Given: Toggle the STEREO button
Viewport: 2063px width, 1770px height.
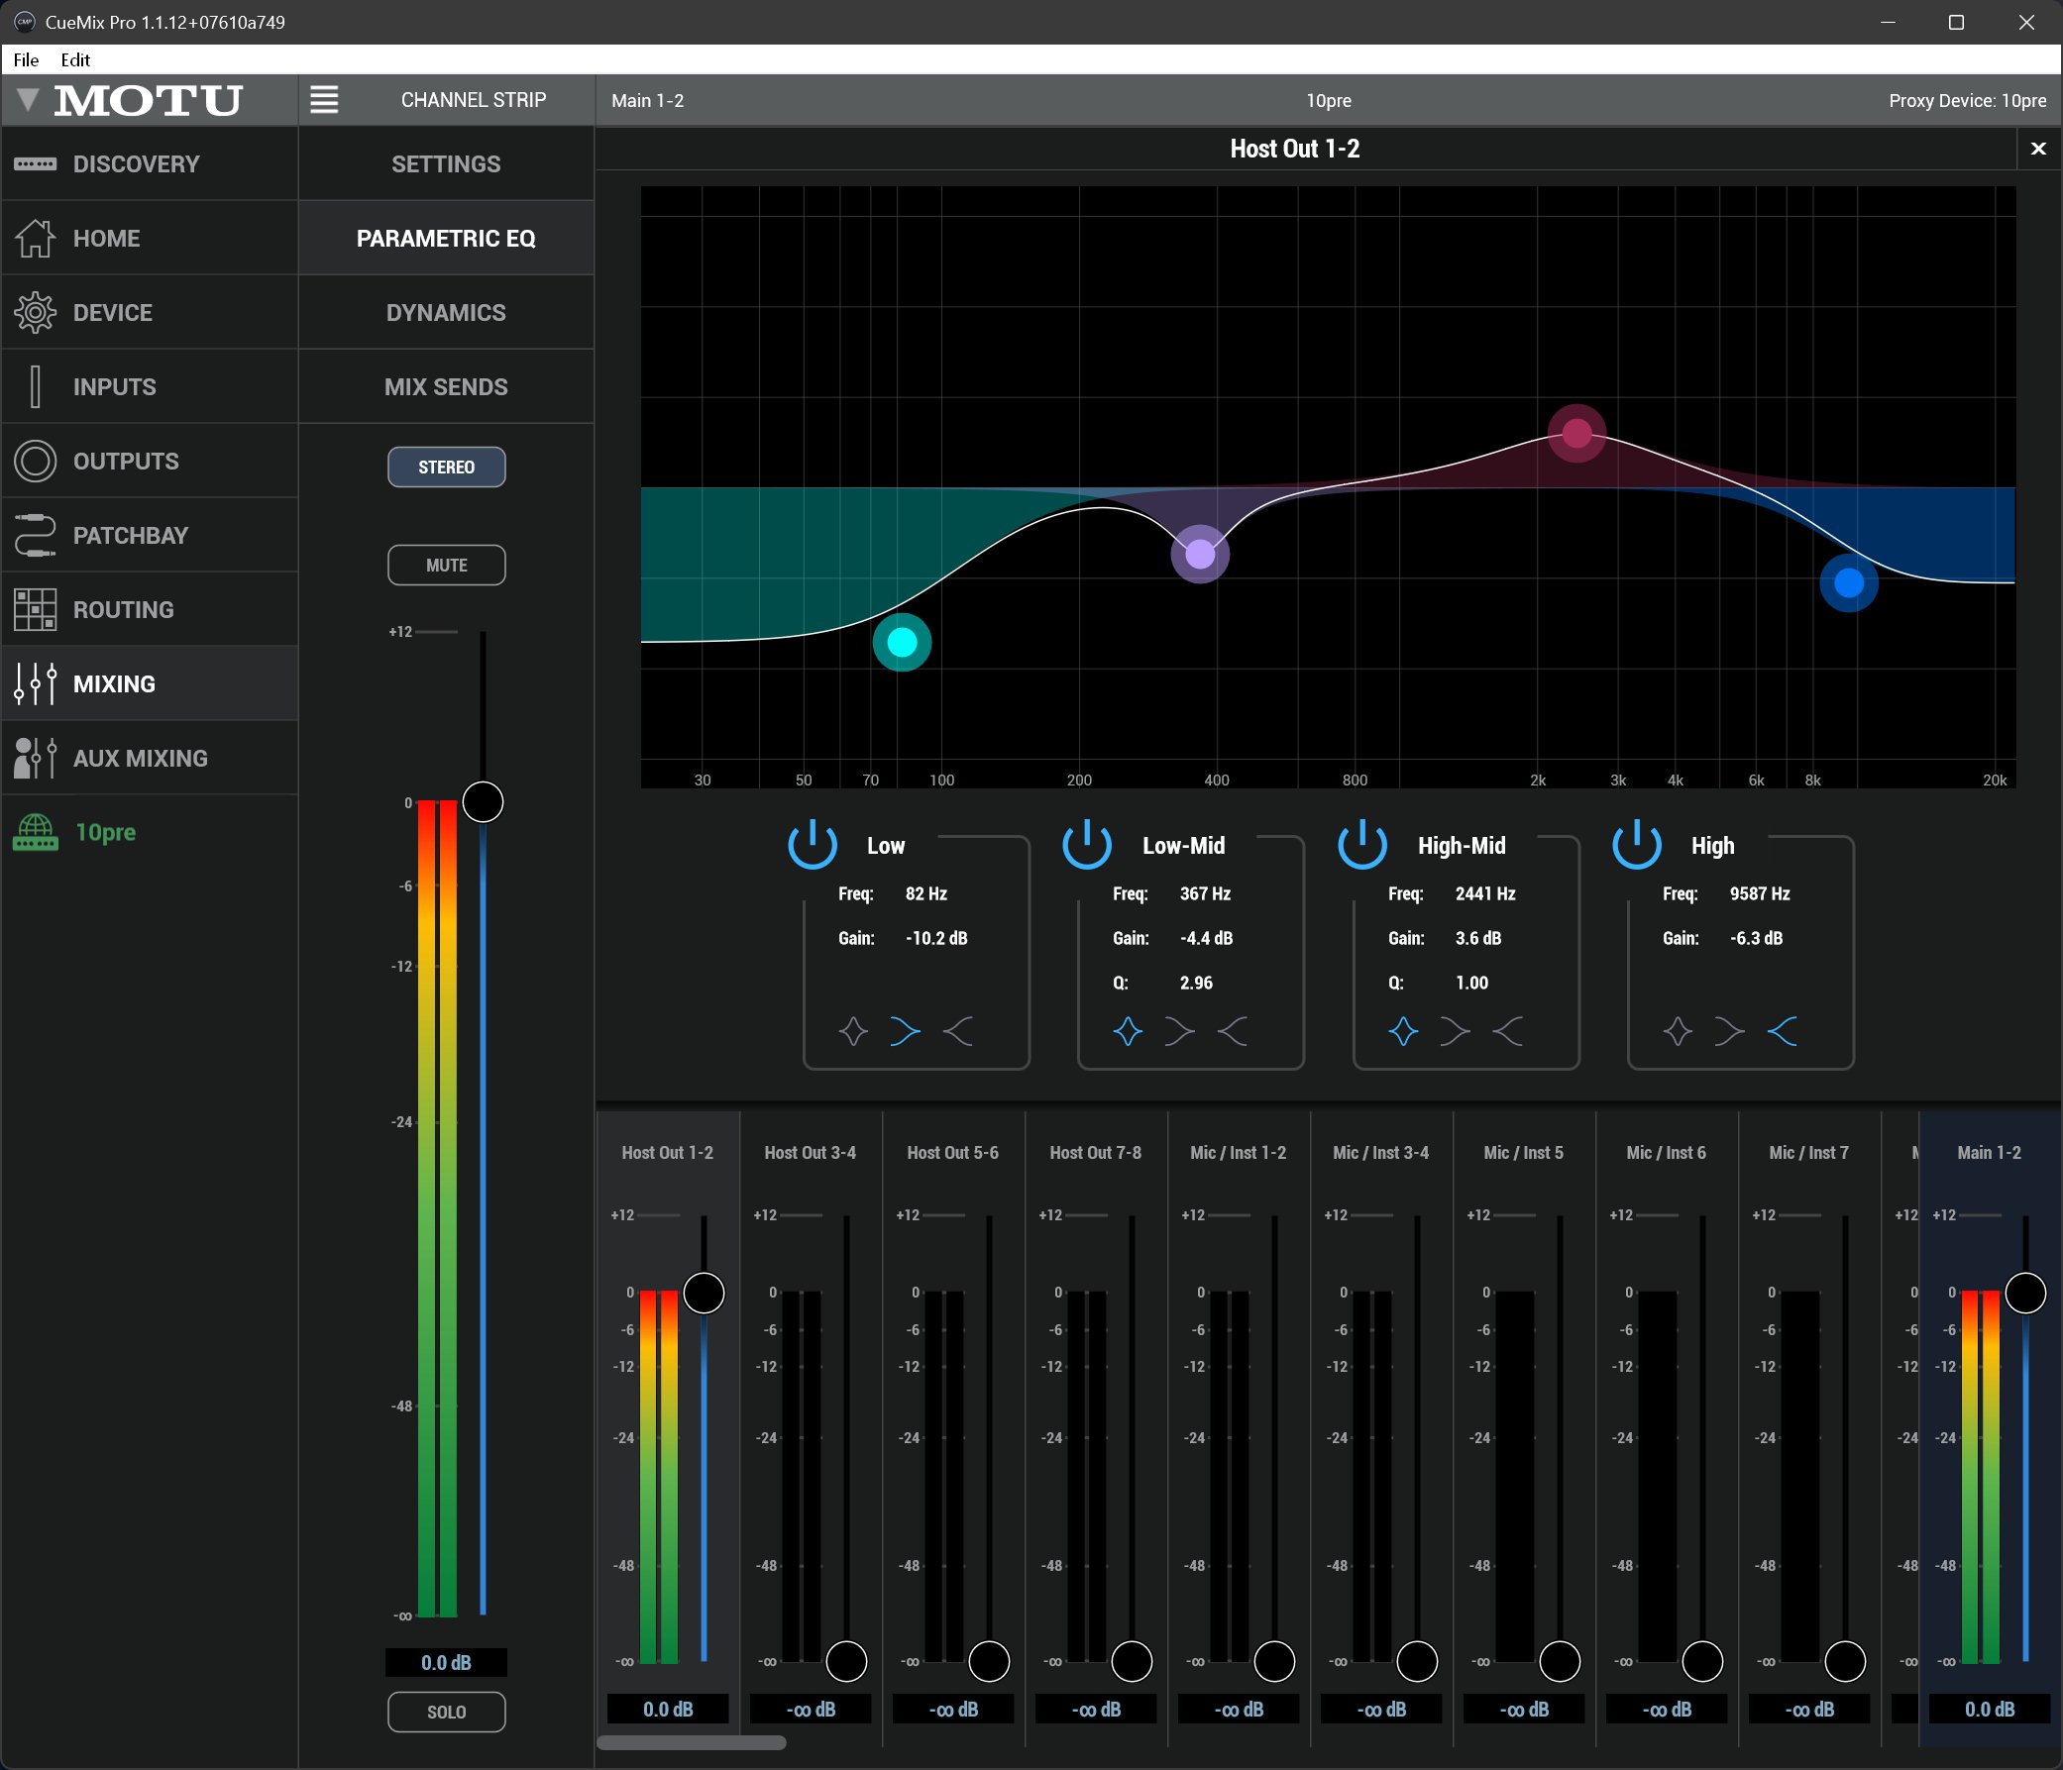Looking at the screenshot, I should click(x=446, y=467).
